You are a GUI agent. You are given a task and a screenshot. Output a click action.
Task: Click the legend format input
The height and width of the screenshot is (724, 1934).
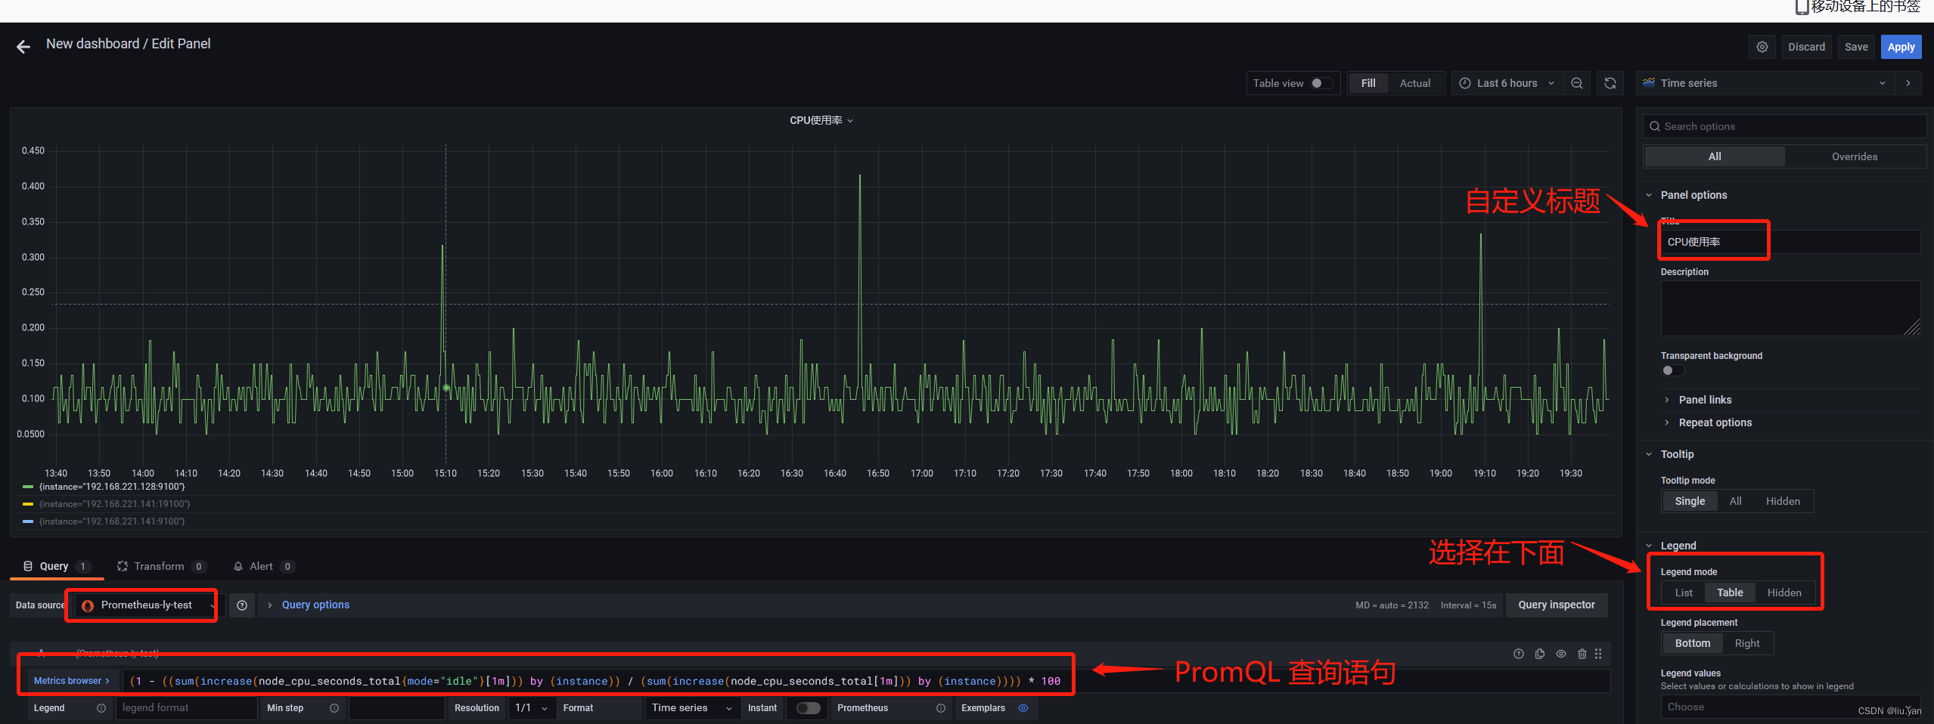click(x=186, y=708)
